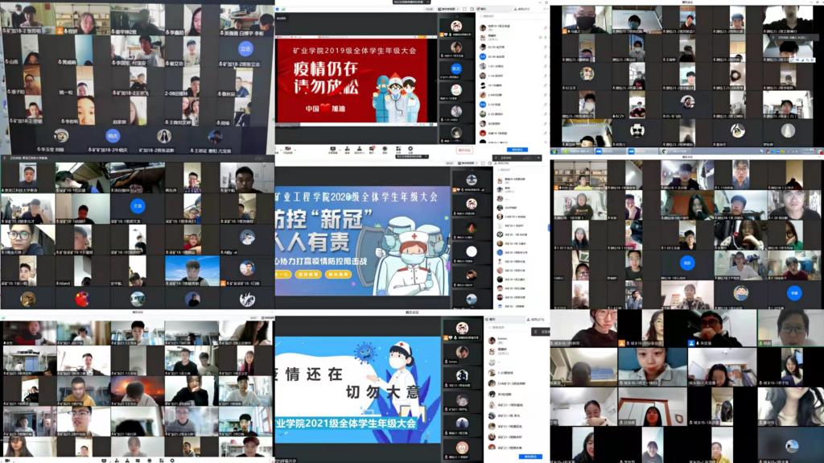Open Manage Members icon in 2019 meeting toolbar
The image size is (824, 463).
(359, 149)
